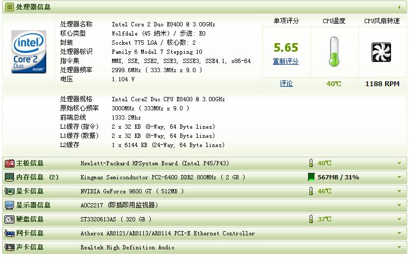The height and width of the screenshot is (258, 412).
Task: Click NVIDIA GeForce 9600 GT text
Action: pos(132,191)
